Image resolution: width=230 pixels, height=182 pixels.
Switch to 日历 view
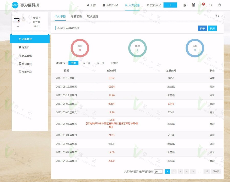(212, 28)
